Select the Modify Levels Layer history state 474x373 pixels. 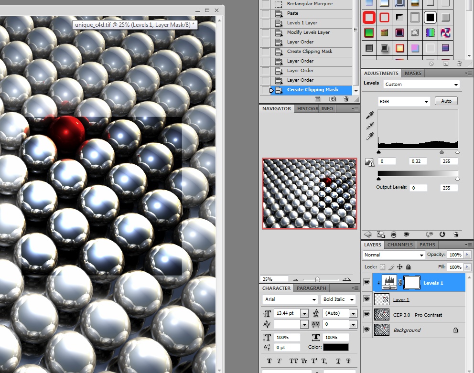pos(308,32)
